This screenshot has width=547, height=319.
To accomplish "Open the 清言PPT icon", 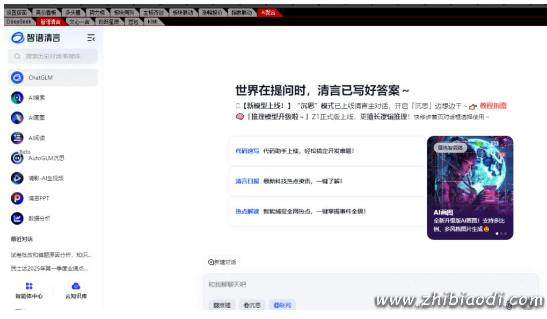I will tap(17, 198).
